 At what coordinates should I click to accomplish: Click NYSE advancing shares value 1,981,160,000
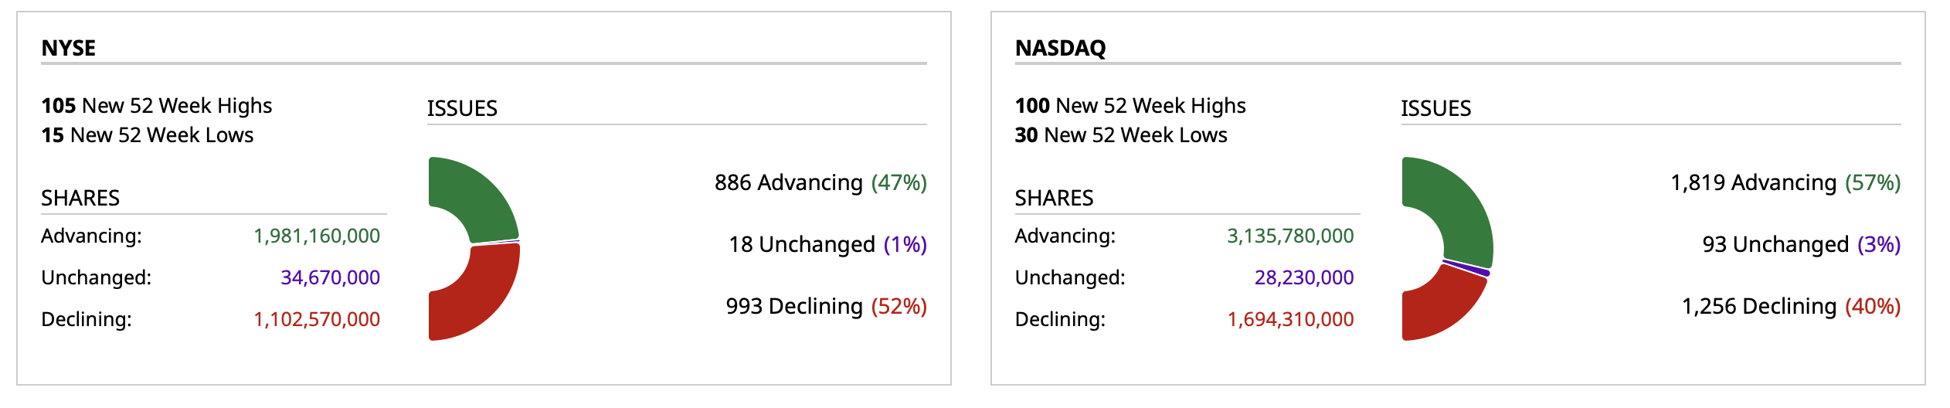317,236
